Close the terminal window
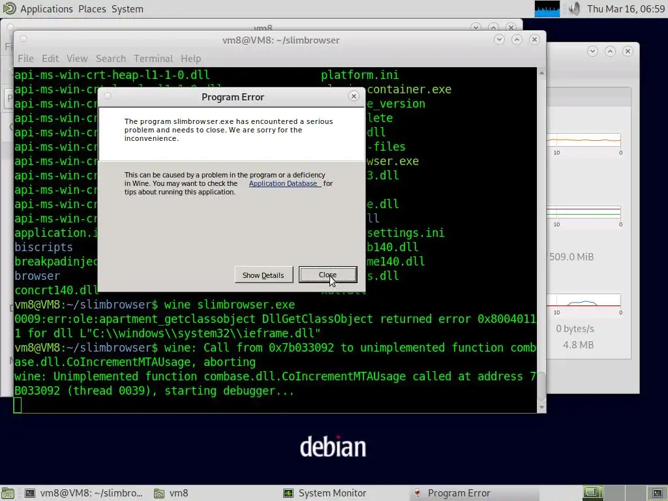Image resolution: width=668 pixels, height=501 pixels. coord(534,40)
